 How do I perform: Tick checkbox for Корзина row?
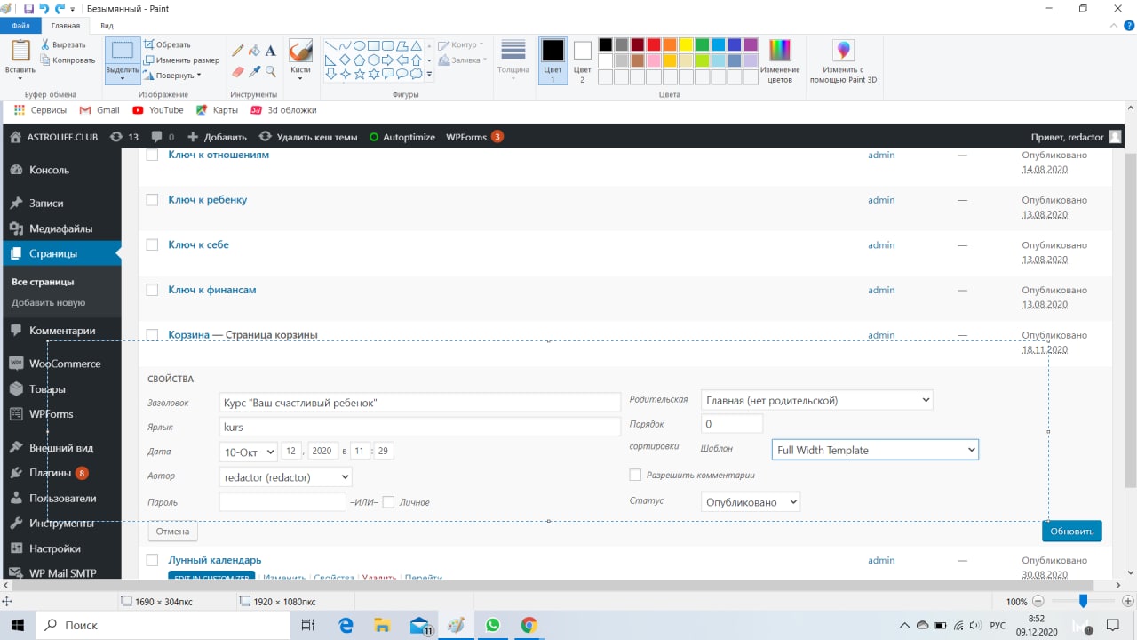(x=152, y=335)
